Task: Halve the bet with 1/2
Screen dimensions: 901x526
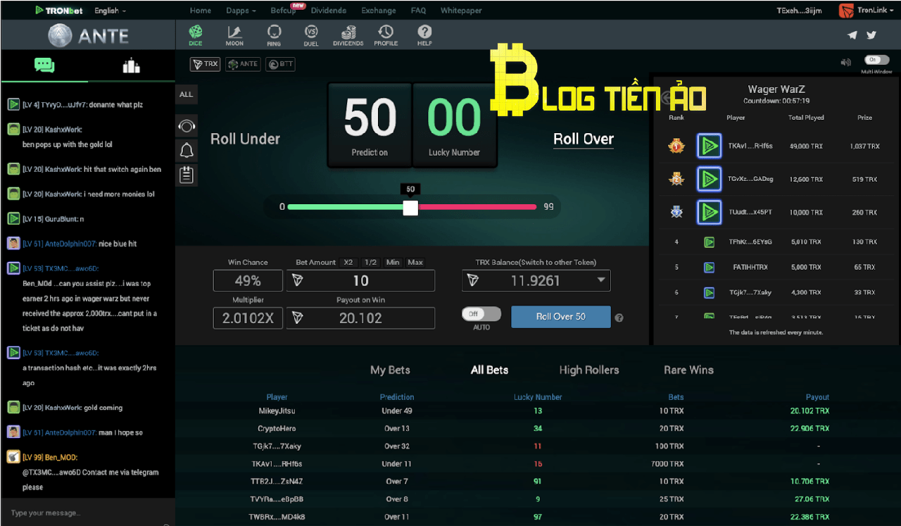Action: [371, 263]
